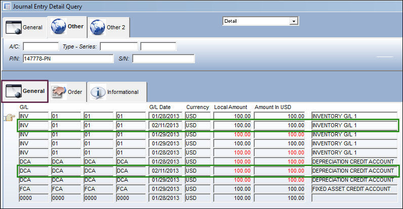403x209 pixels.
Task: Click the FCA first G/L cell
Action: 33,189
